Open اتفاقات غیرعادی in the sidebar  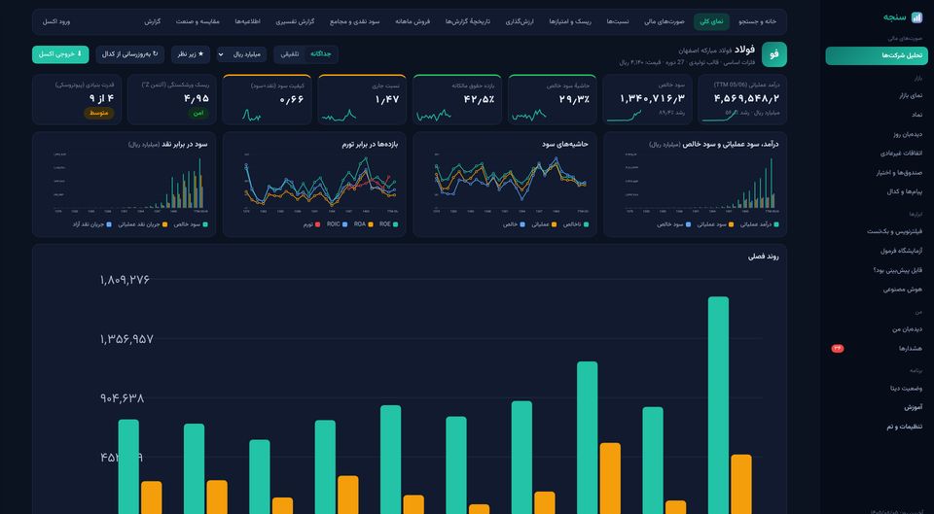pyautogui.click(x=877, y=153)
